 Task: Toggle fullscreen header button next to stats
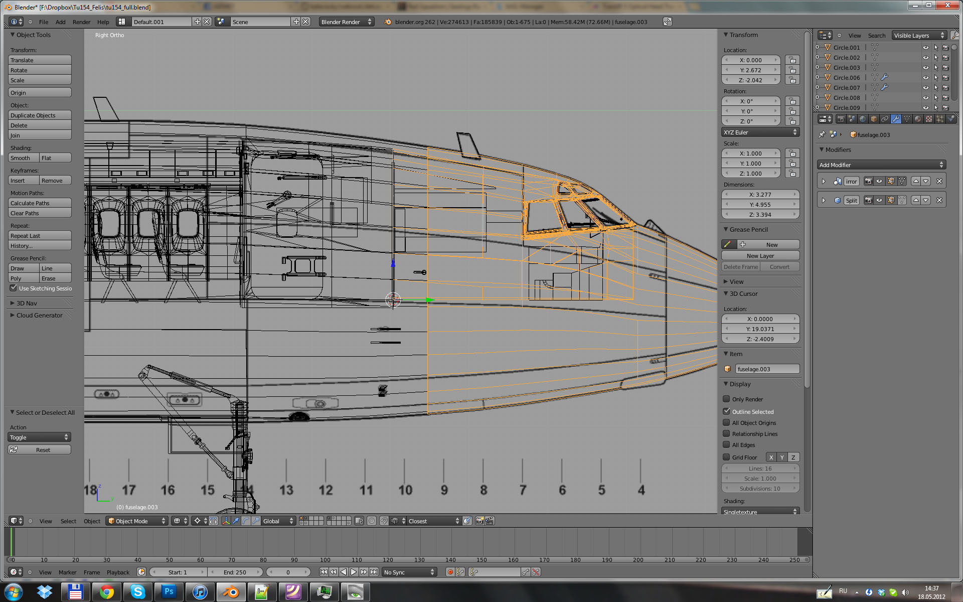click(x=667, y=22)
